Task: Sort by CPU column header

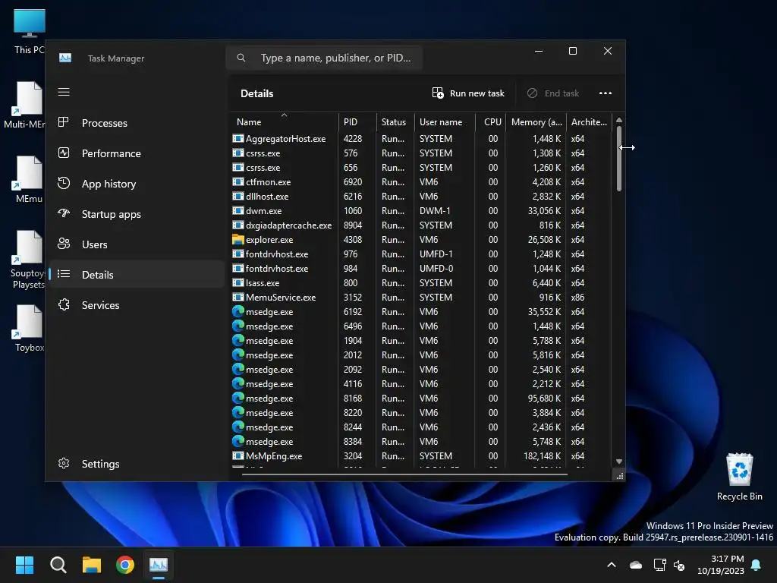Action: click(x=492, y=122)
